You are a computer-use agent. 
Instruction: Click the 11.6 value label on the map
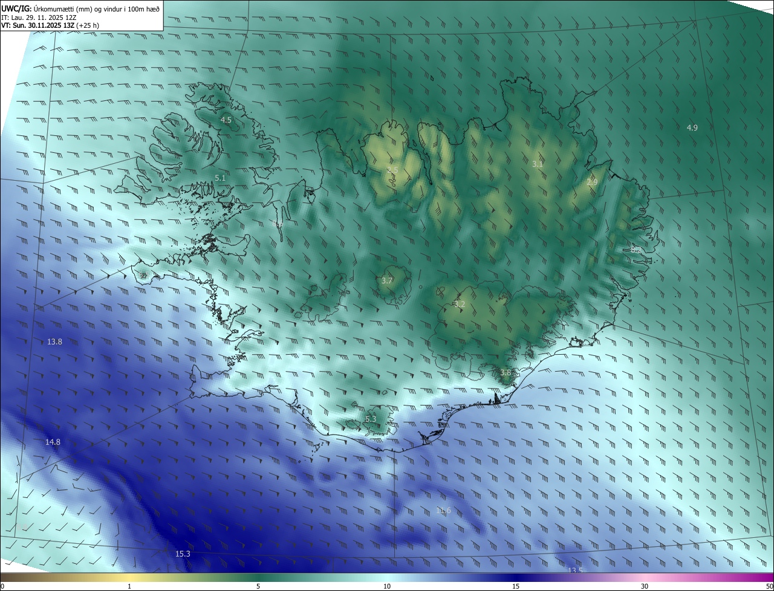pos(443,511)
